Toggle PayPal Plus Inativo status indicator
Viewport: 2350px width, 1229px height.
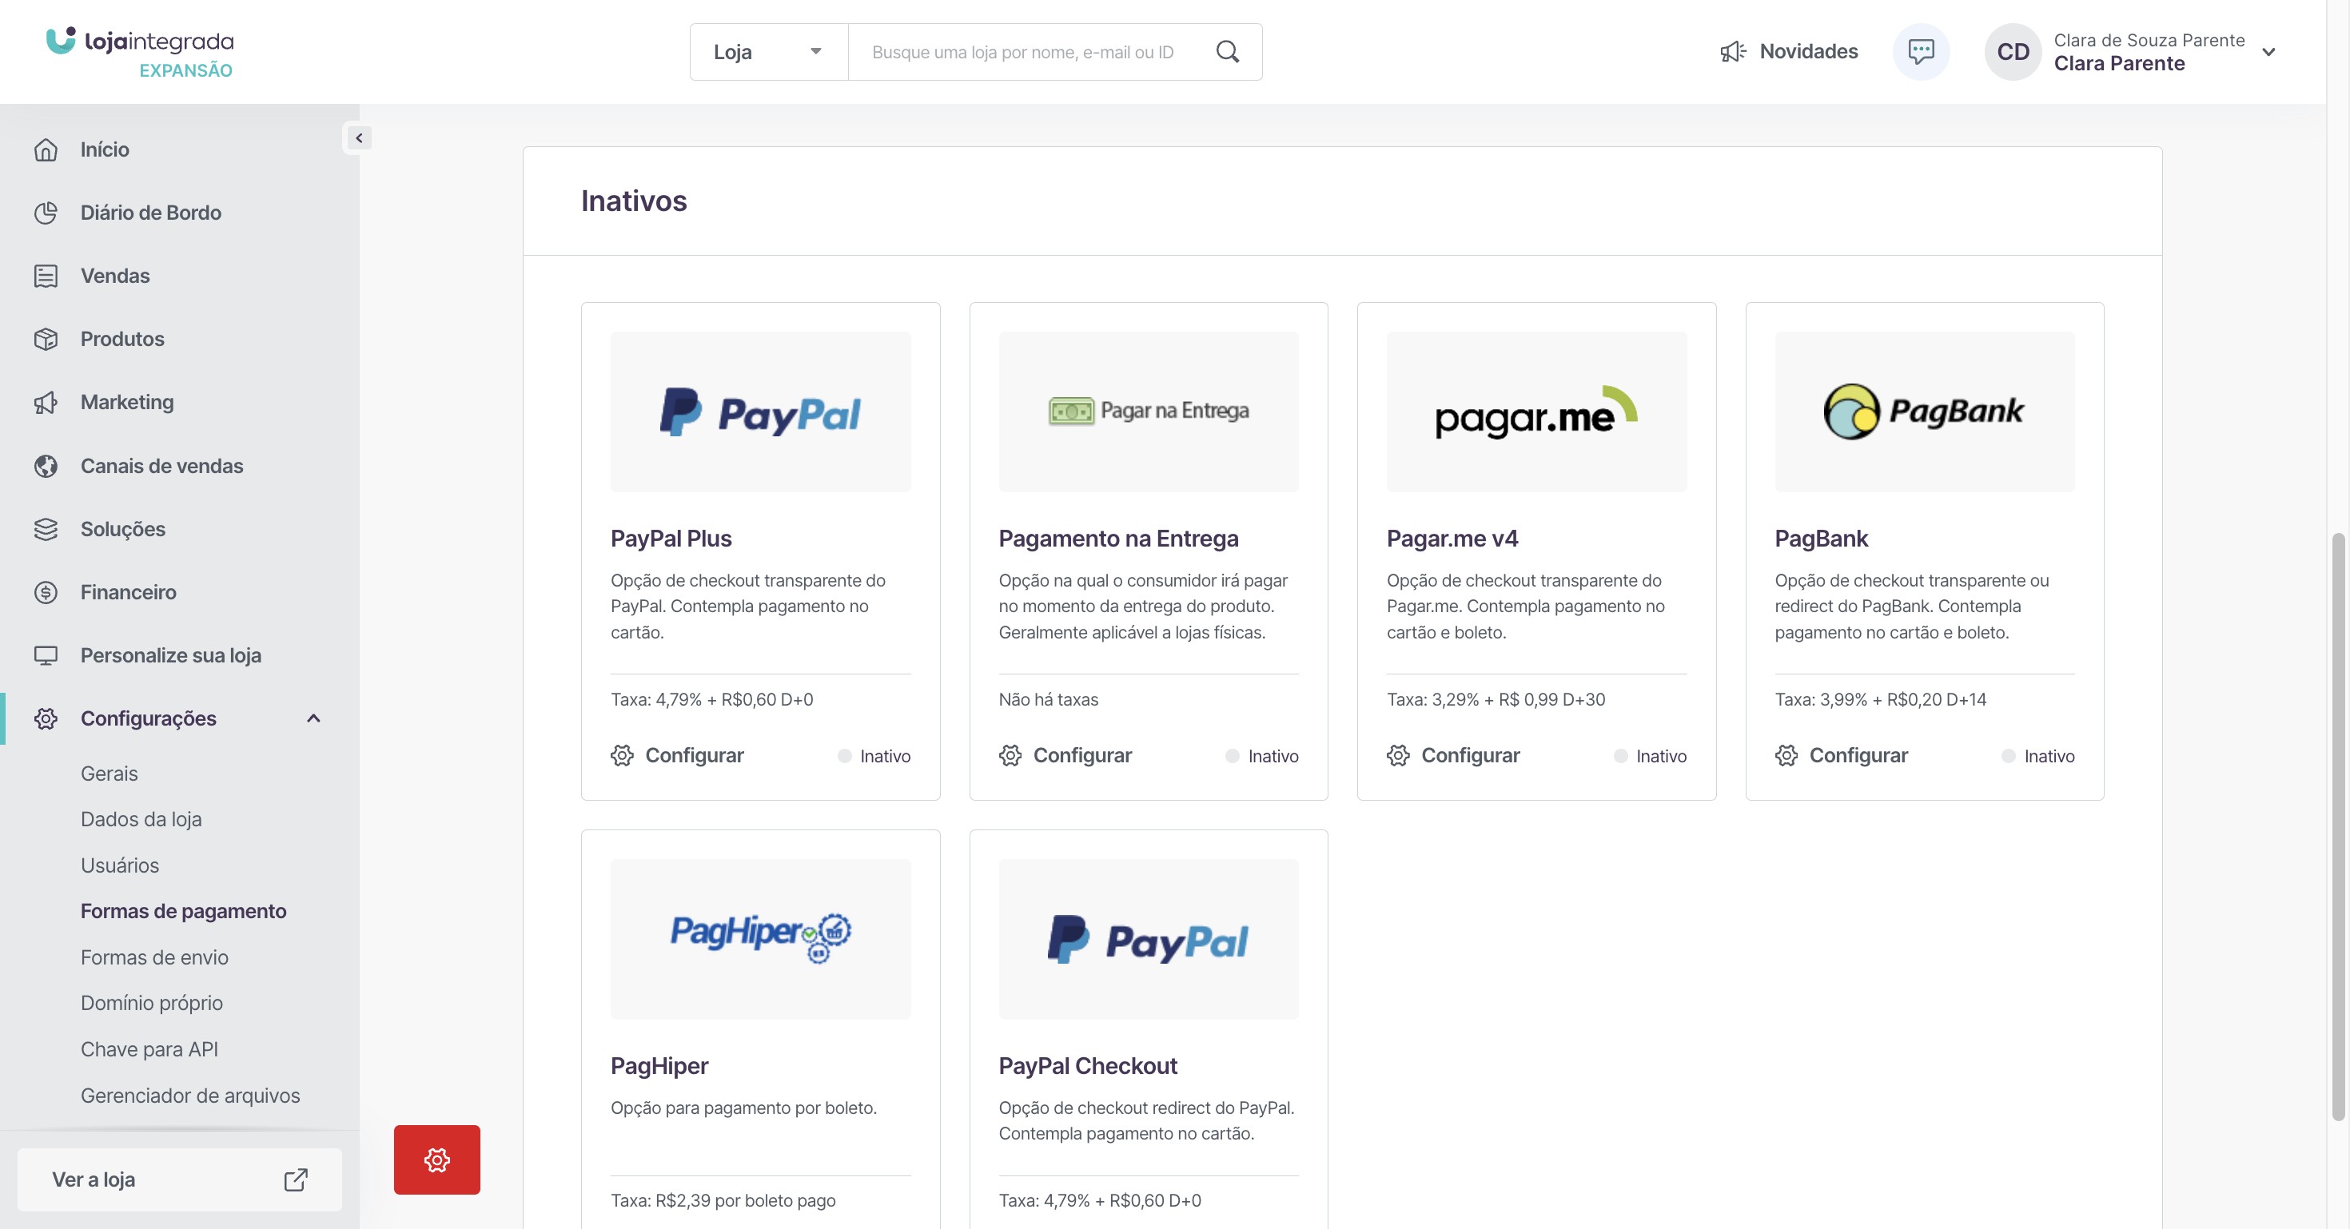[x=845, y=756]
